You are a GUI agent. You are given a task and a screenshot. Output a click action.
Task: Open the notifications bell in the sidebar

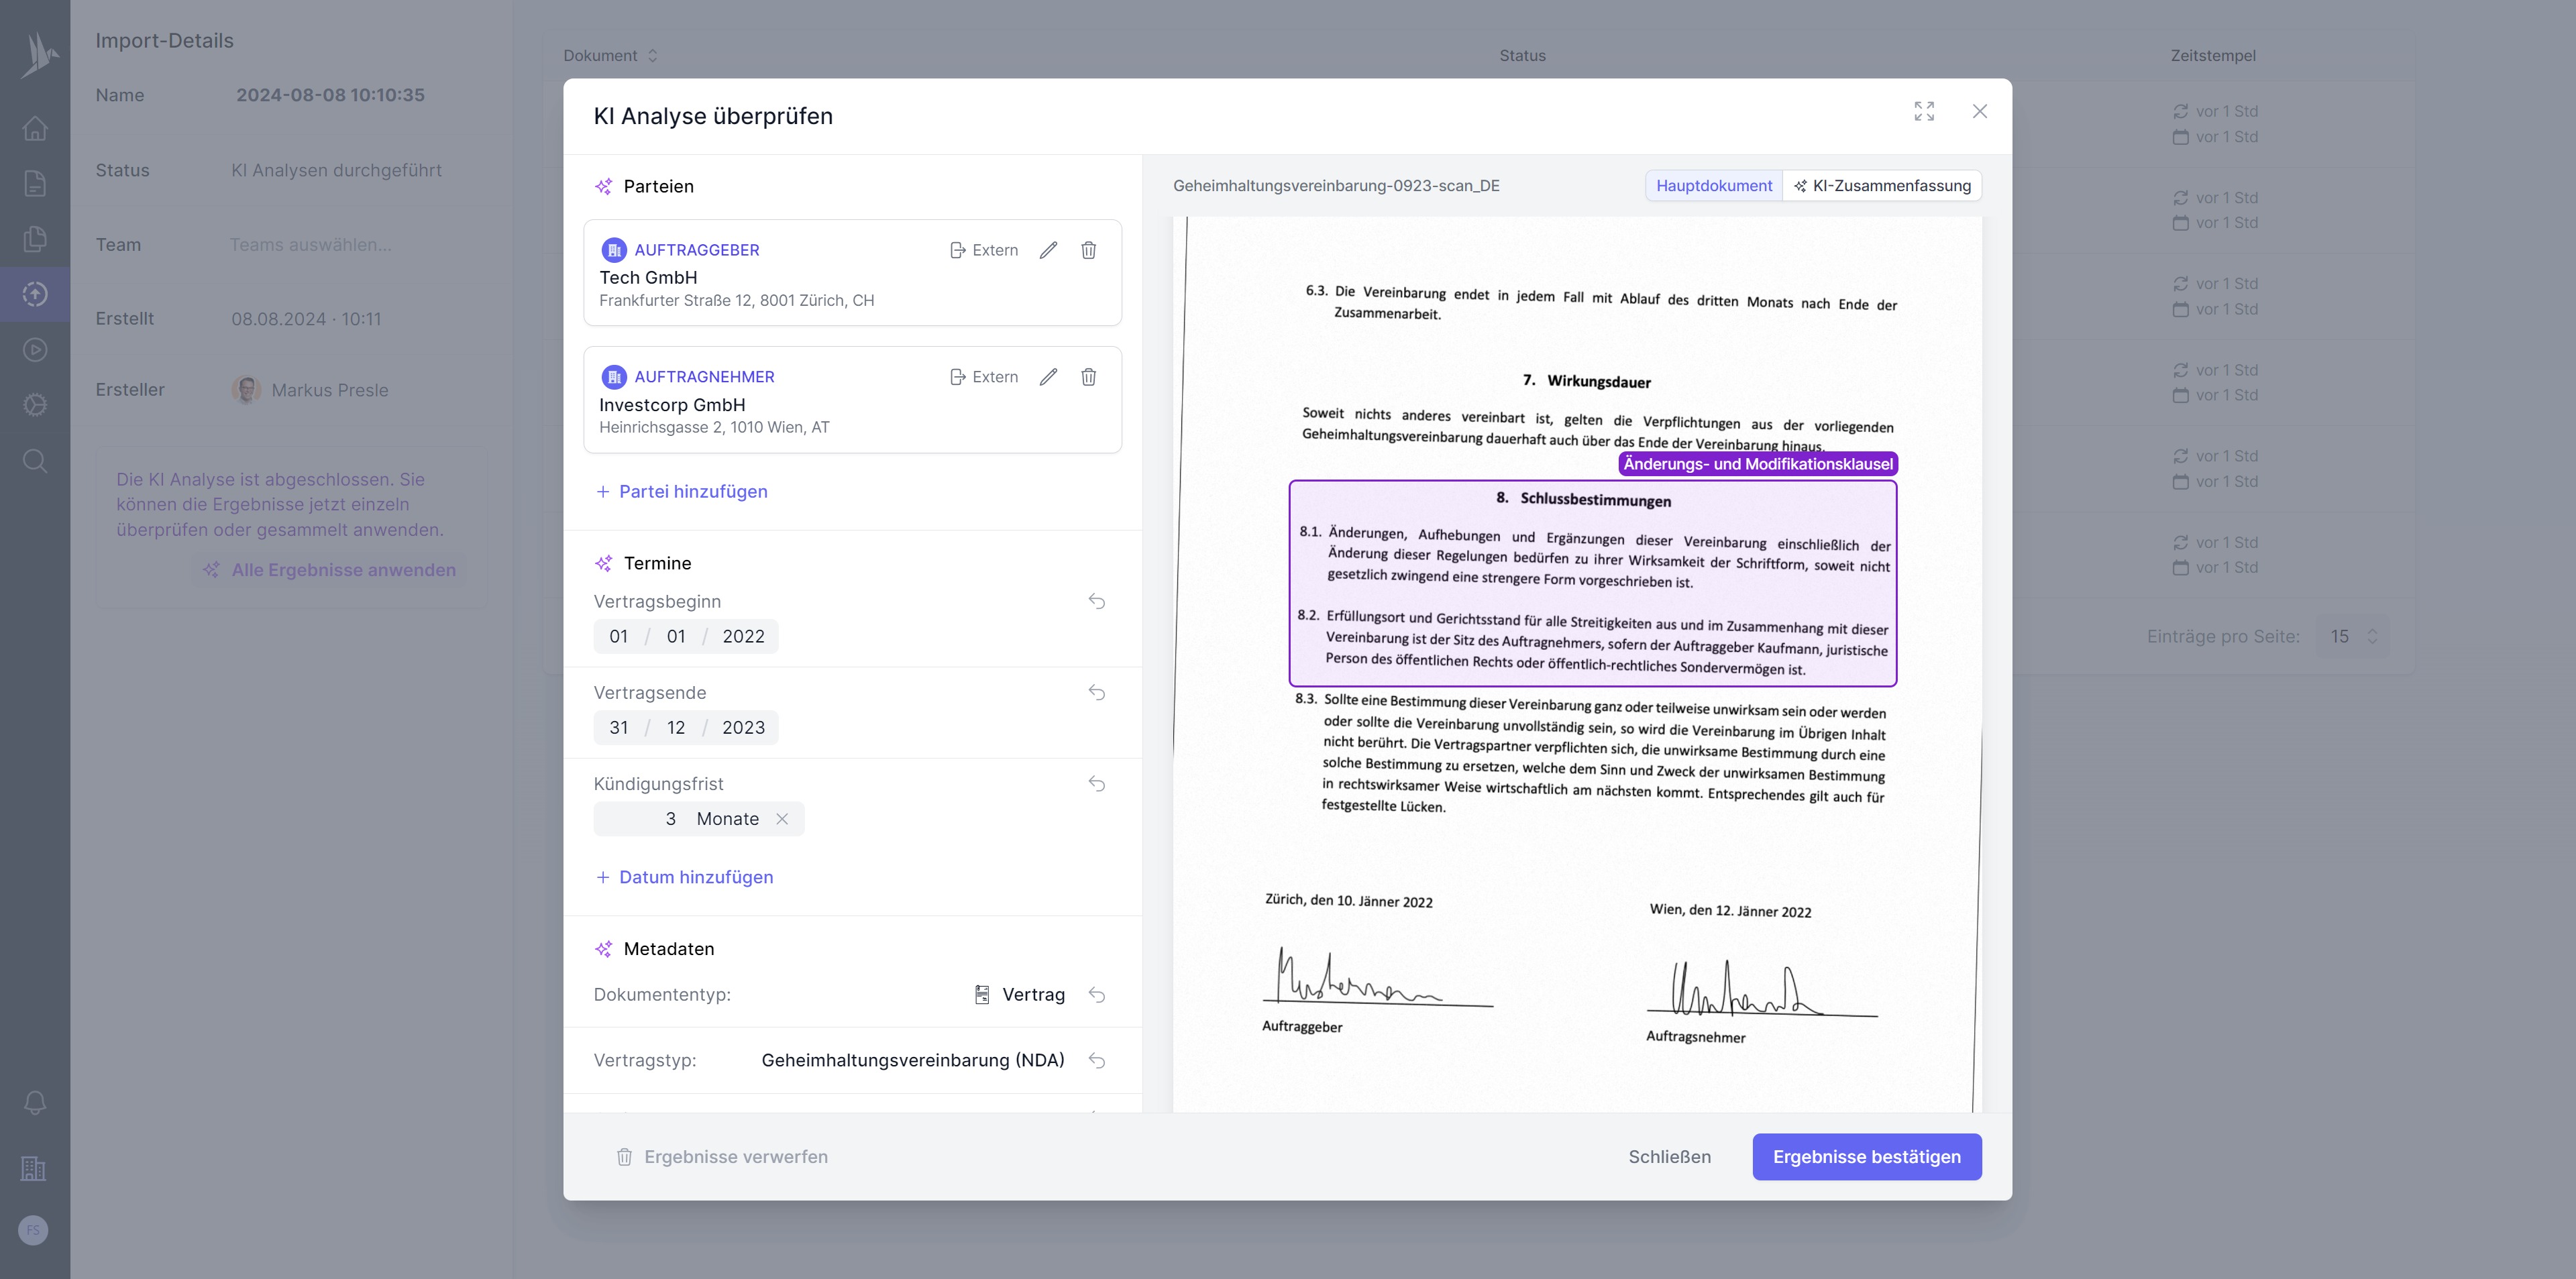35,1102
